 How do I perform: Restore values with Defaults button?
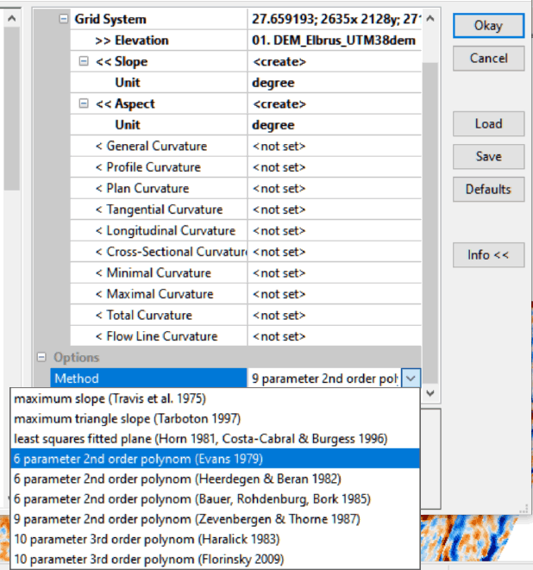[x=487, y=189]
